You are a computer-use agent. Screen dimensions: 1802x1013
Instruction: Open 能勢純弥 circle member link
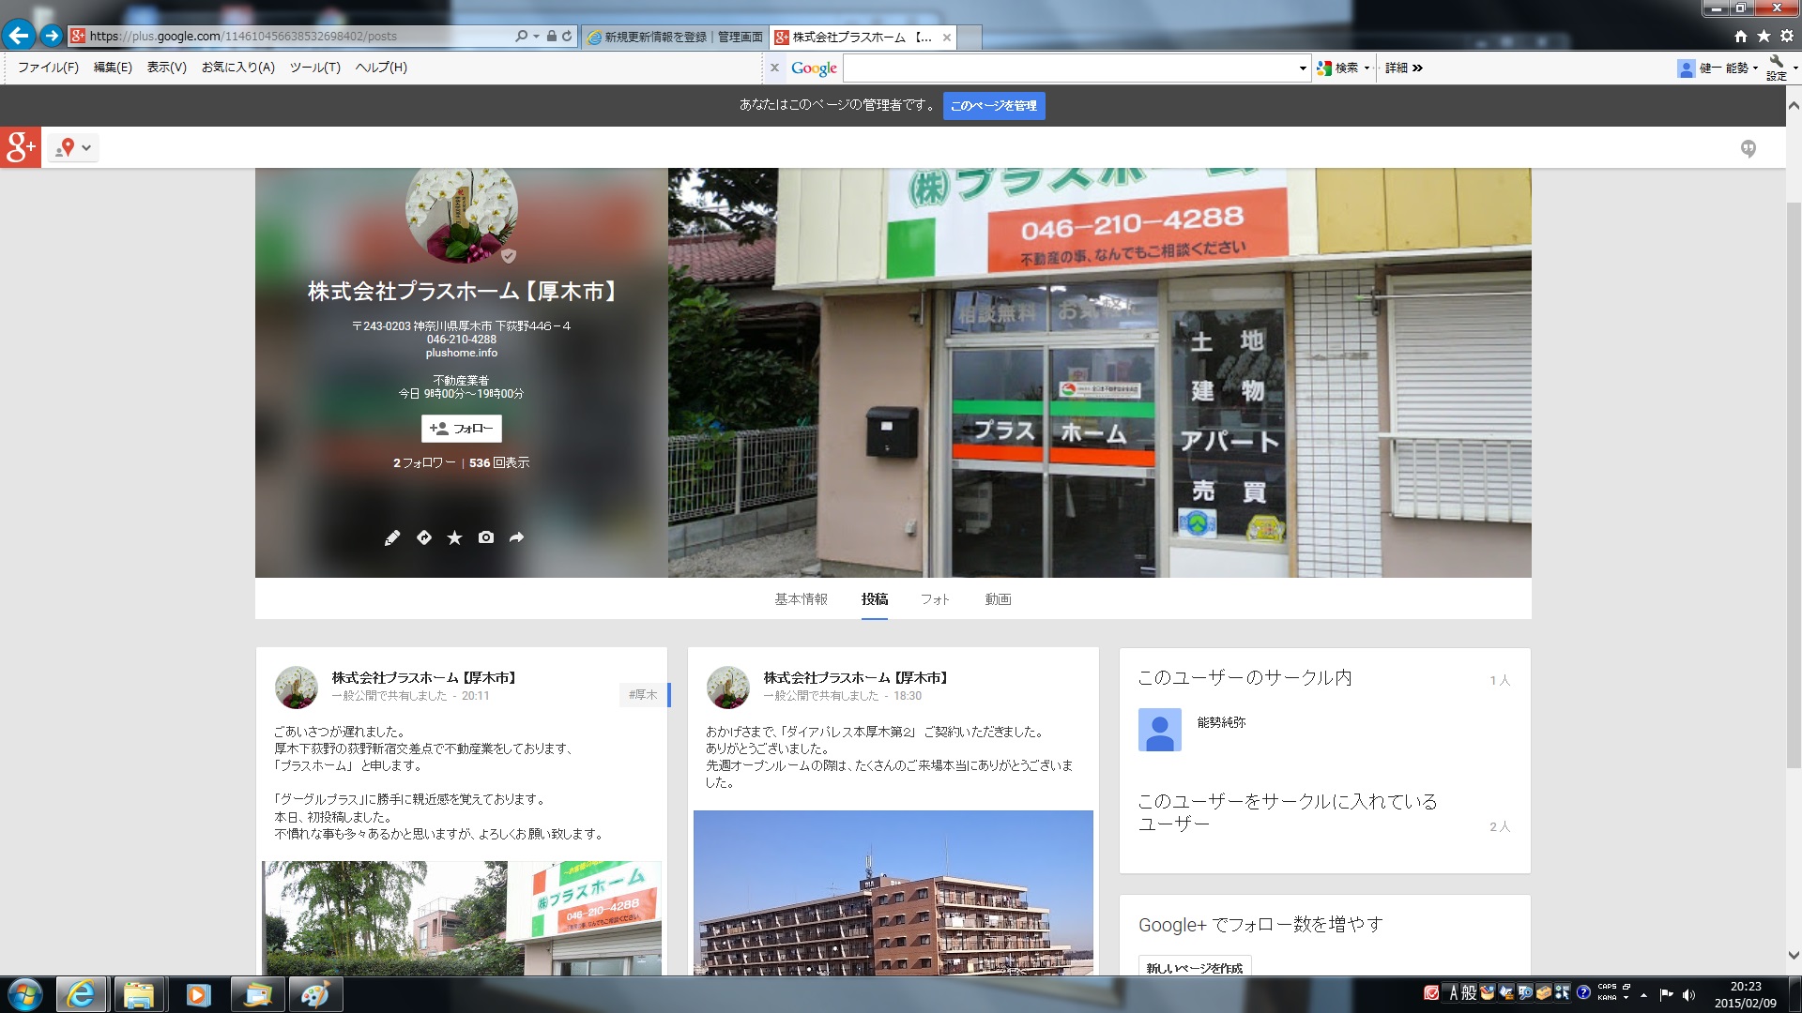[1221, 722]
